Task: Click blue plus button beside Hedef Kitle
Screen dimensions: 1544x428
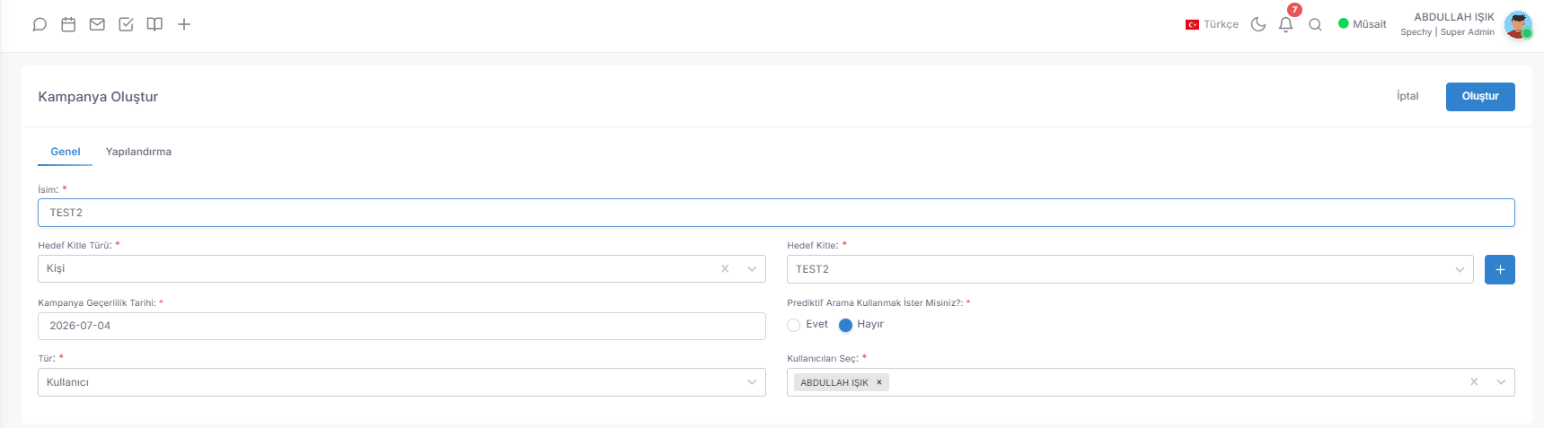Action: [1499, 269]
